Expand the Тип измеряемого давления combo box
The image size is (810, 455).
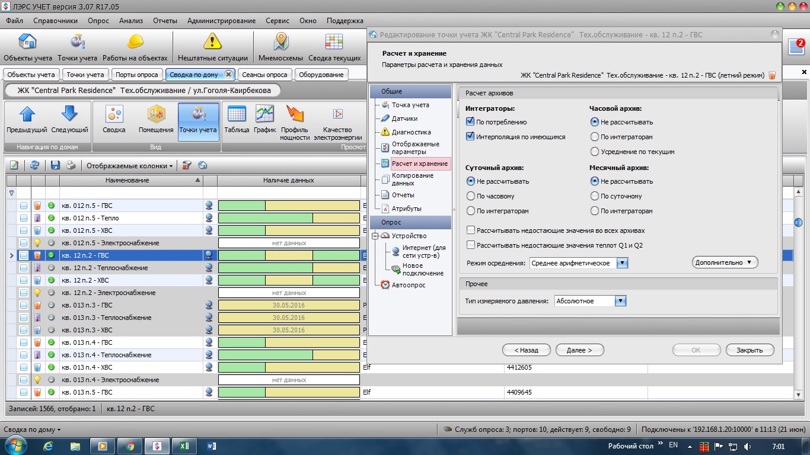tap(620, 301)
